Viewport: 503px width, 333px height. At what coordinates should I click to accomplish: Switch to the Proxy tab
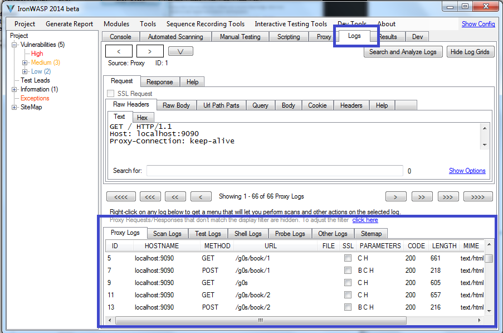(x=323, y=37)
